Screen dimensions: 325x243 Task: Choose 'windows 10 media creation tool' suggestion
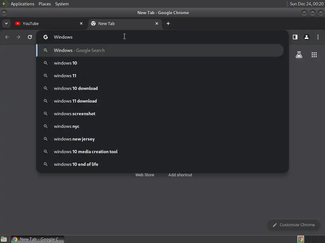point(160,152)
